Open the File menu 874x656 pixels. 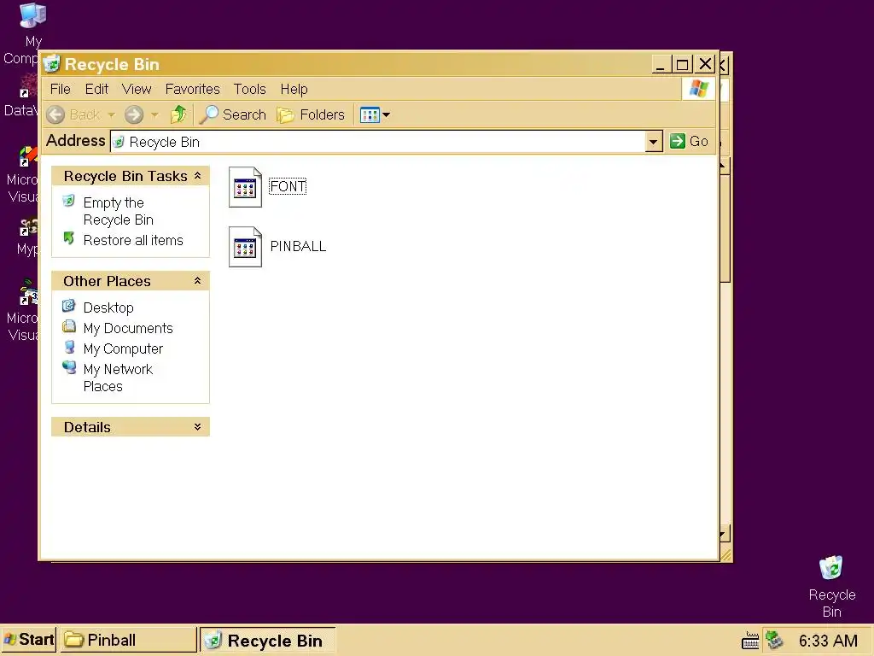tap(61, 89)
